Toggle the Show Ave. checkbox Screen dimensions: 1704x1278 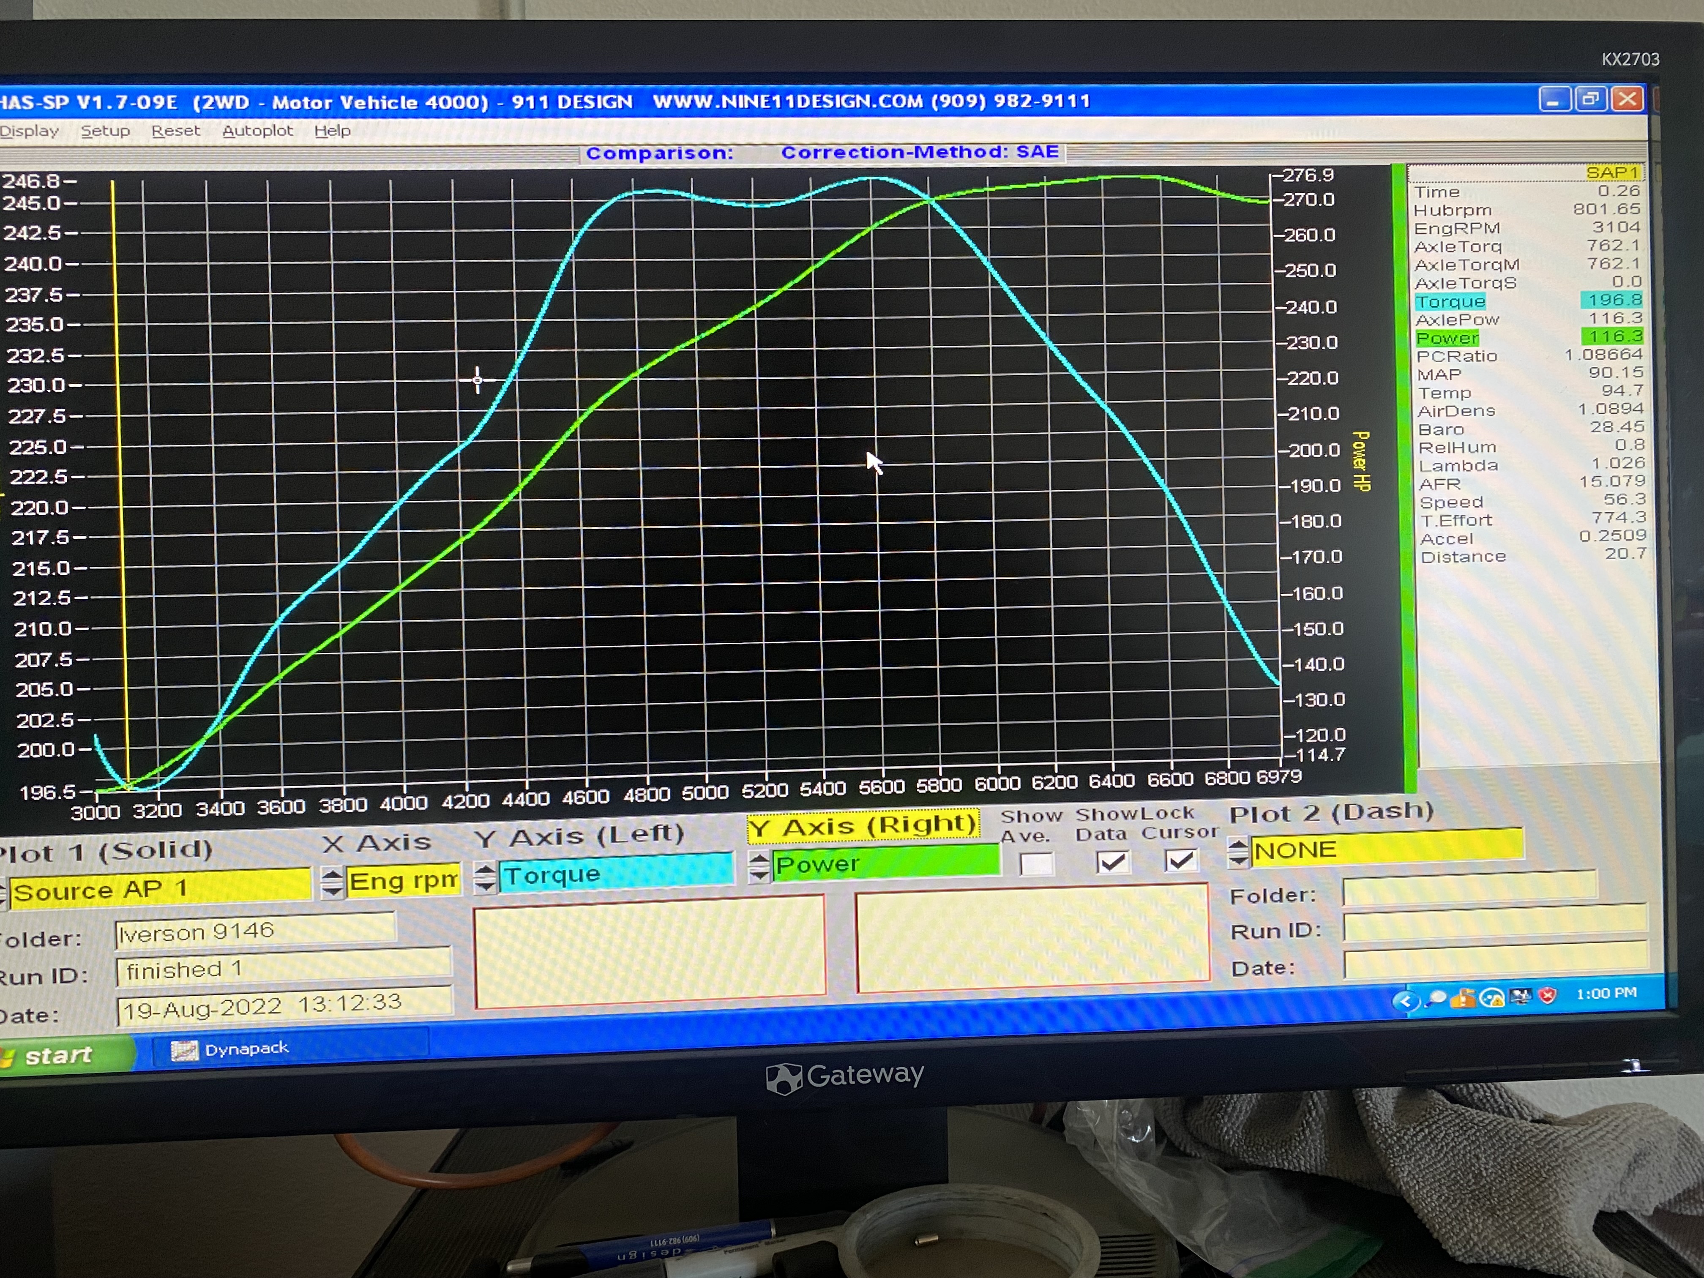pyautogui.click(x=1036, y=863)
